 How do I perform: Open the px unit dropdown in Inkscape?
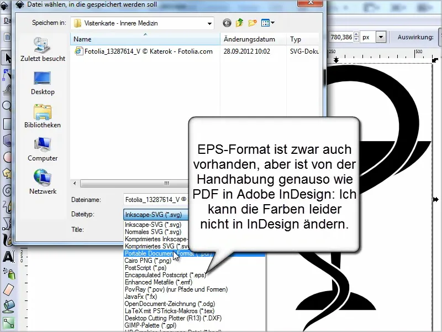coord(381,37)
